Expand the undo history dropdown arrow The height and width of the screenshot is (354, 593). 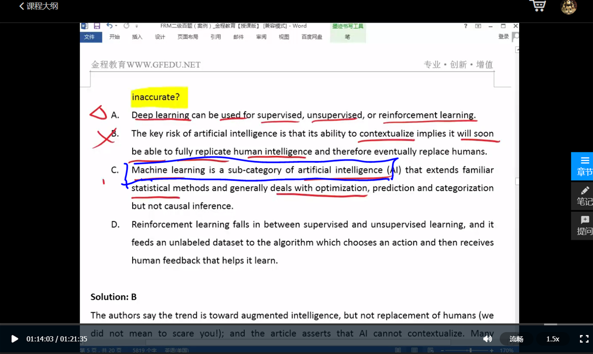(116, 26)
